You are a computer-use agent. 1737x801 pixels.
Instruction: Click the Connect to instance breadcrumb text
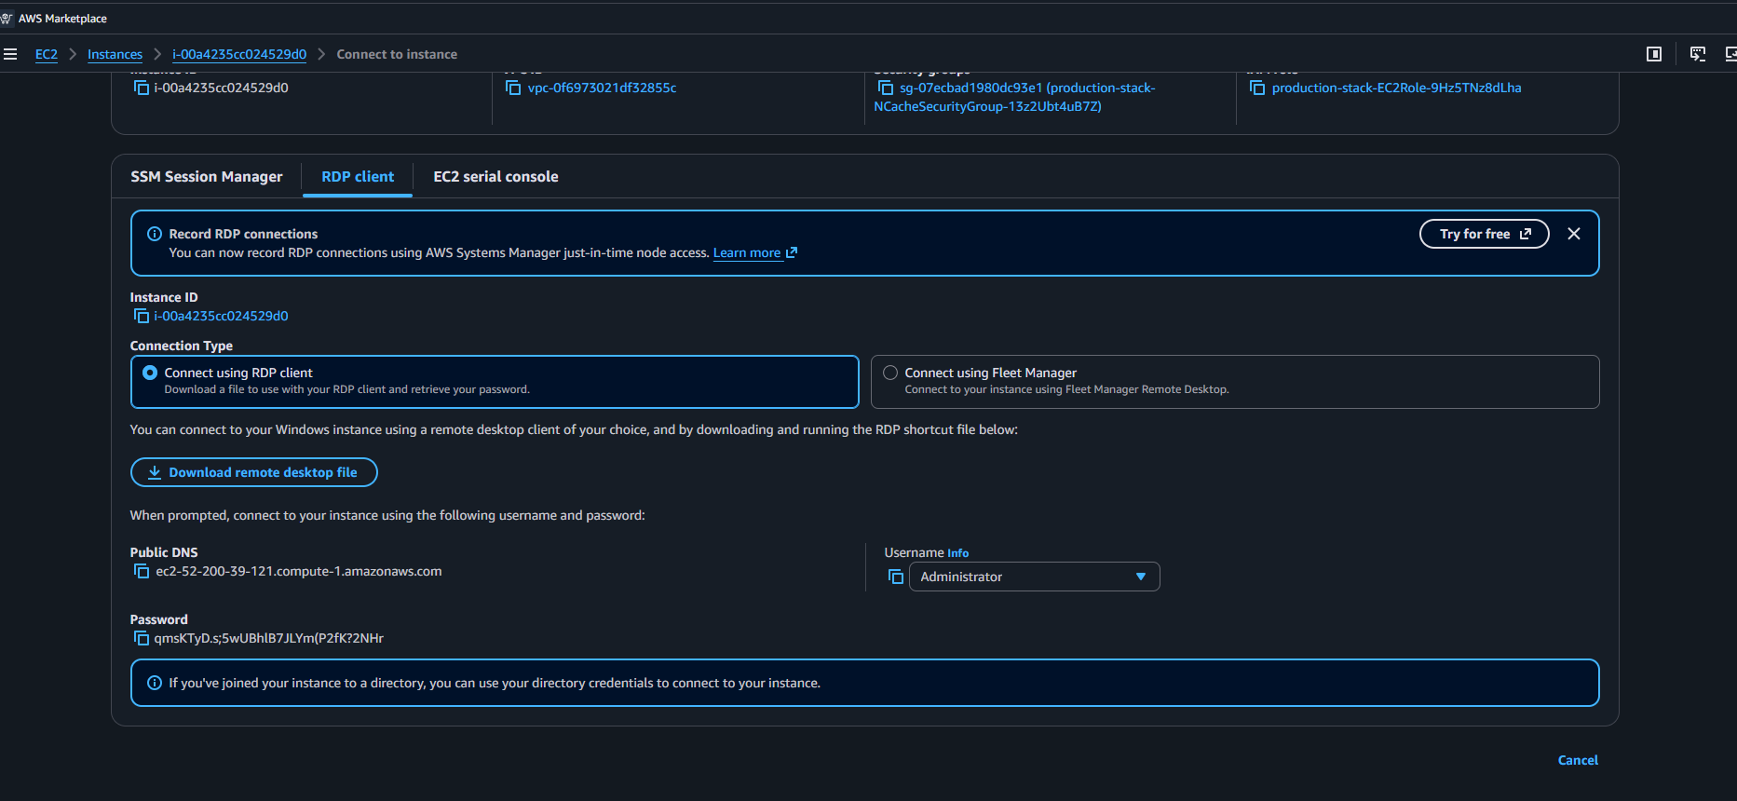pyautogui.click(x=397, y=54)
